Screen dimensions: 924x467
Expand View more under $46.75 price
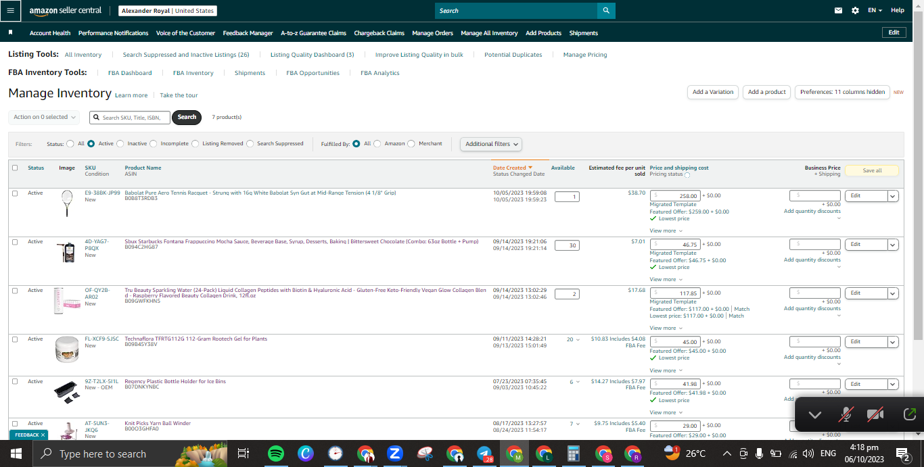tap(666, 279)
